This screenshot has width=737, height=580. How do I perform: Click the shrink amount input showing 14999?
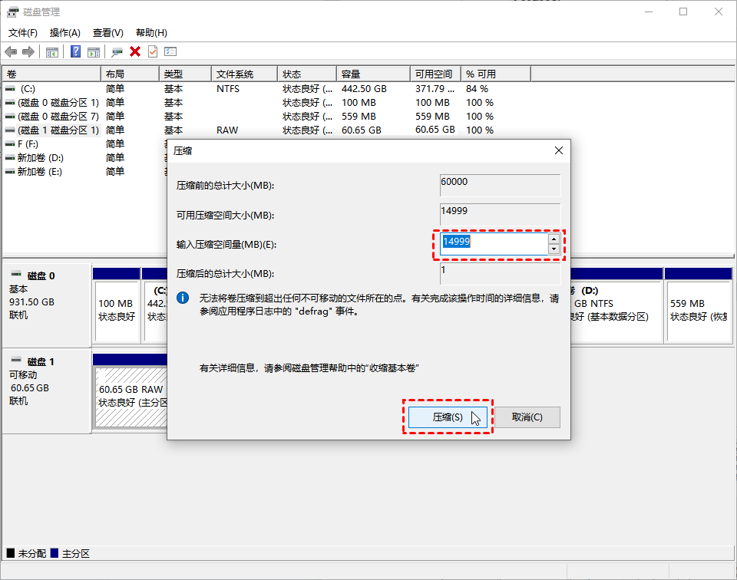pyautogui.click(x=494, y=244)
